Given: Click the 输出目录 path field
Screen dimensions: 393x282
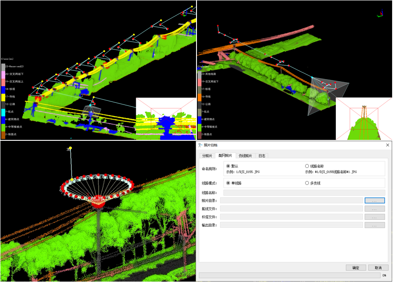Looking at the screenshot, I should pos(291,225).
